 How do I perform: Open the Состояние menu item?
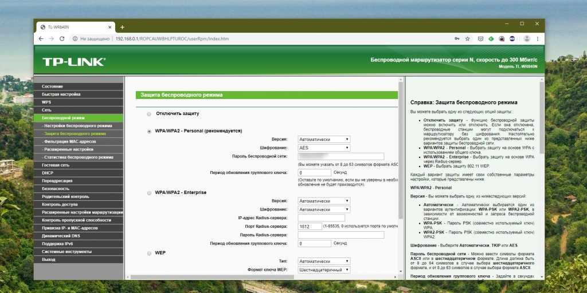click(53, 86)
